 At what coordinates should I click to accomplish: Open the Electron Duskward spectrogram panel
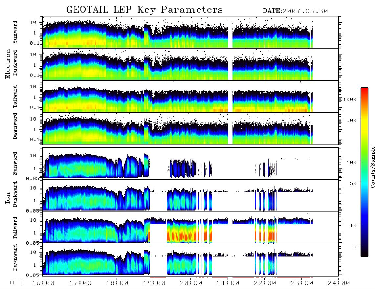click(x=190, y=64)
